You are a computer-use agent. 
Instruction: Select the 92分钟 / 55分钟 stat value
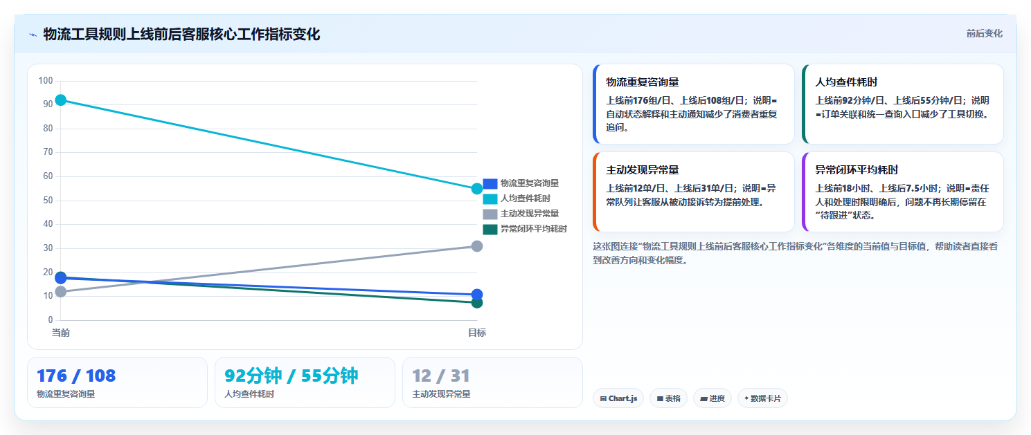tap(292, 376)
